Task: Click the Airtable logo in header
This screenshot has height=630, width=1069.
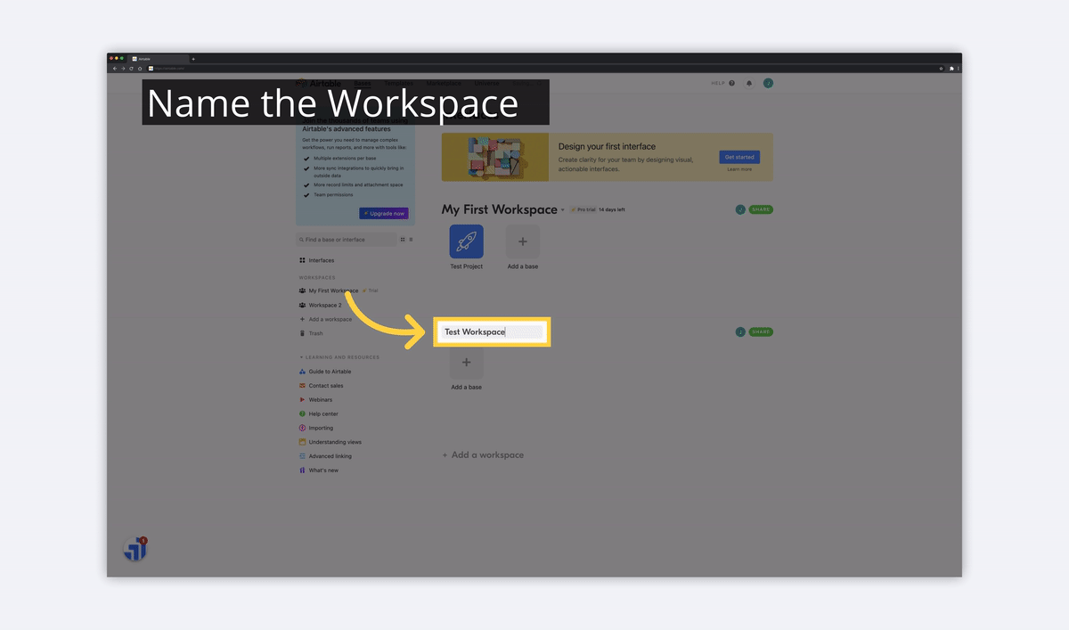Action: tap(319, 83)
